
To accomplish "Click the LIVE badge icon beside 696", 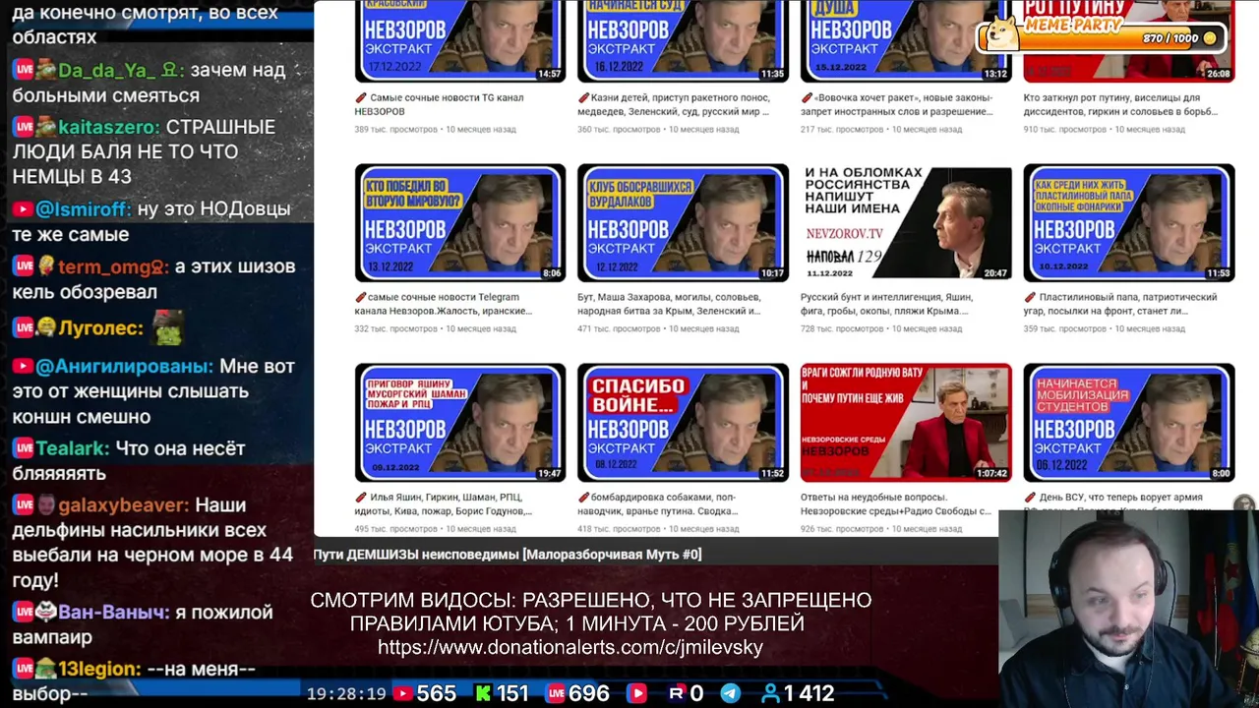I will click(556, 693).
